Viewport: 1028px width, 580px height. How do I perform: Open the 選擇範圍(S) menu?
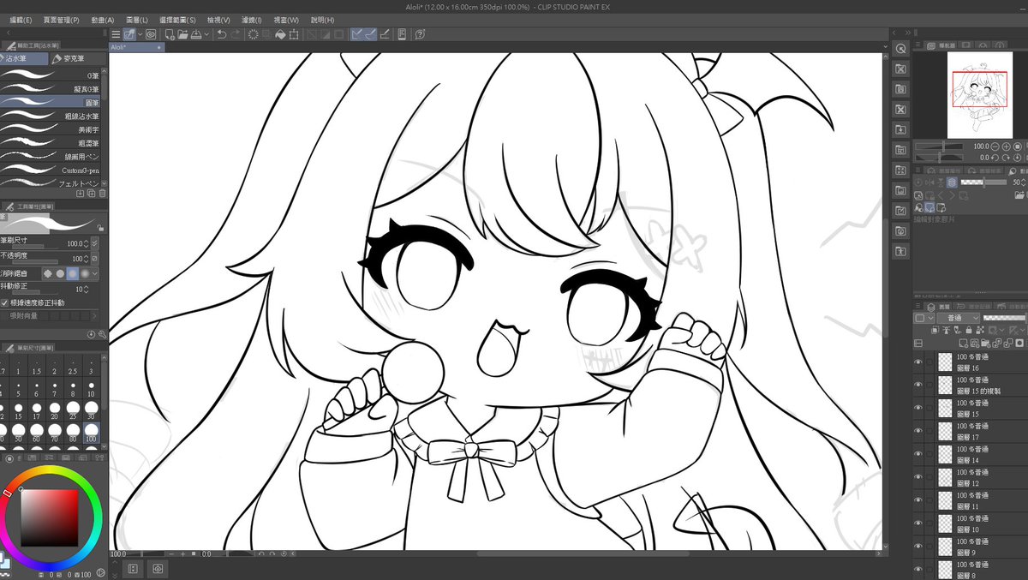(176, 20)
